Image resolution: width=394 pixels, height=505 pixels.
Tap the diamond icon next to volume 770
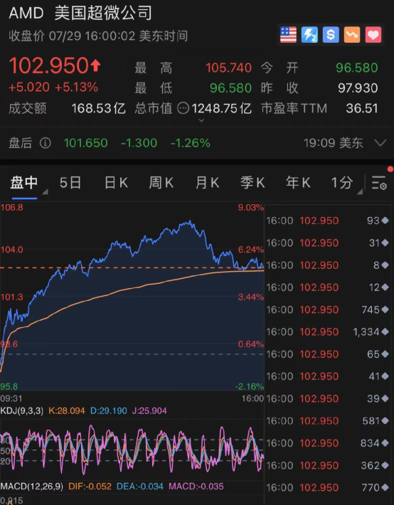385,487
